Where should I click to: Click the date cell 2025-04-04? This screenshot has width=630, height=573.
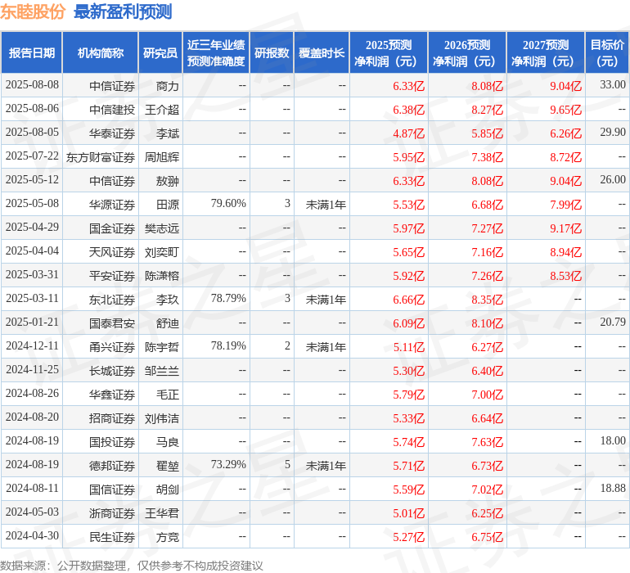(32, 251)
